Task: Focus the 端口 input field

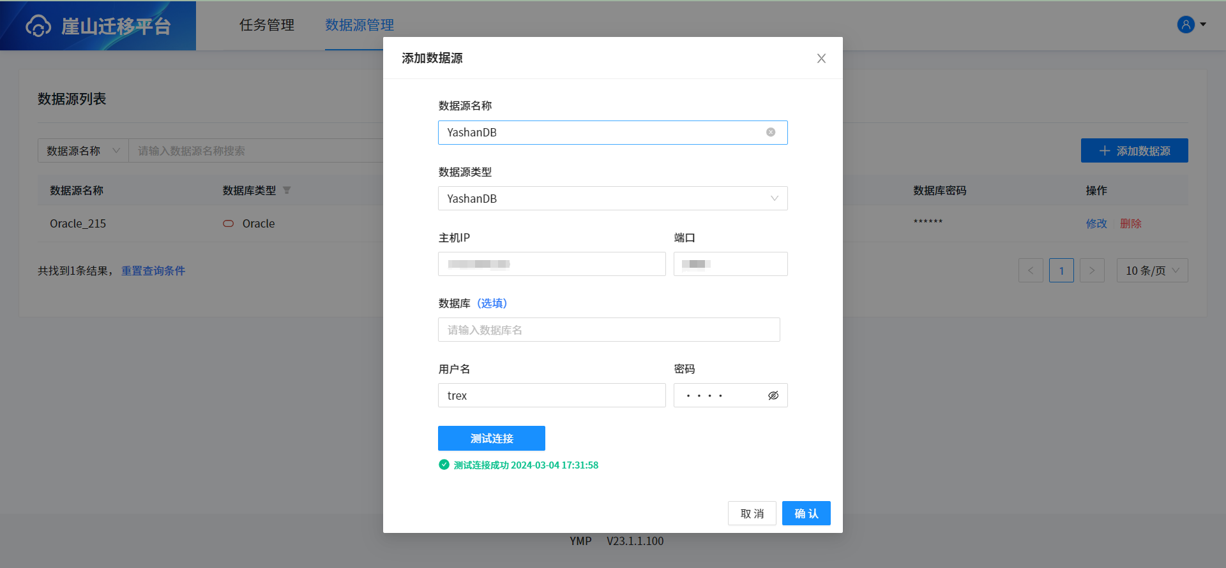Action: click(x=730, y=264)
